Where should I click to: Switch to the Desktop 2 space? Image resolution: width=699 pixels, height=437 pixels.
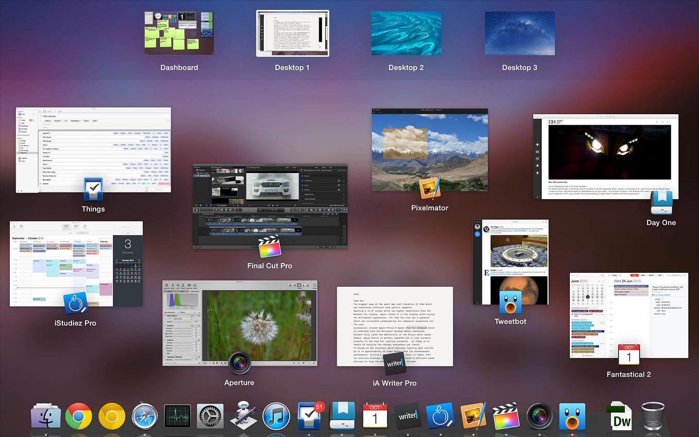click(x=406, y=33)
